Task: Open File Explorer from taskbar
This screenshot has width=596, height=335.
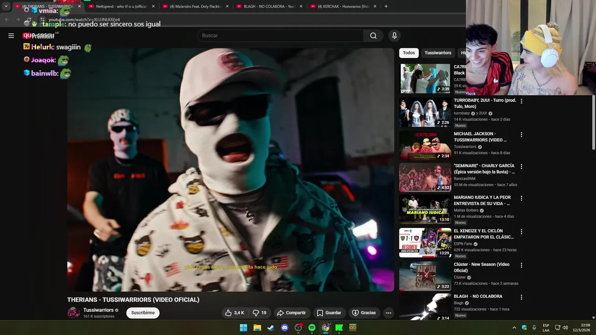Action: coord(257,328)
